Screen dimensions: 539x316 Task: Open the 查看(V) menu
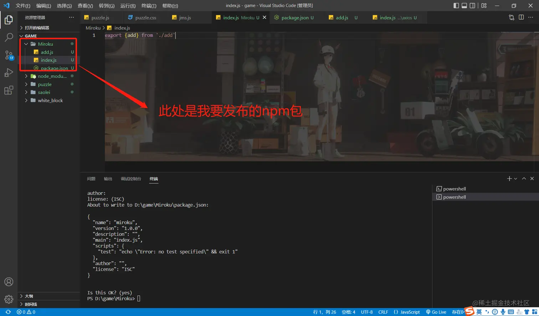pyautogui.click(x=85, y=6)
